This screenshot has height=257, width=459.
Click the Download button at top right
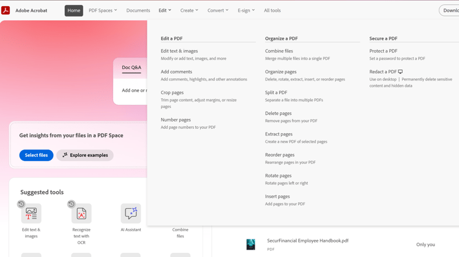(449, 10)
